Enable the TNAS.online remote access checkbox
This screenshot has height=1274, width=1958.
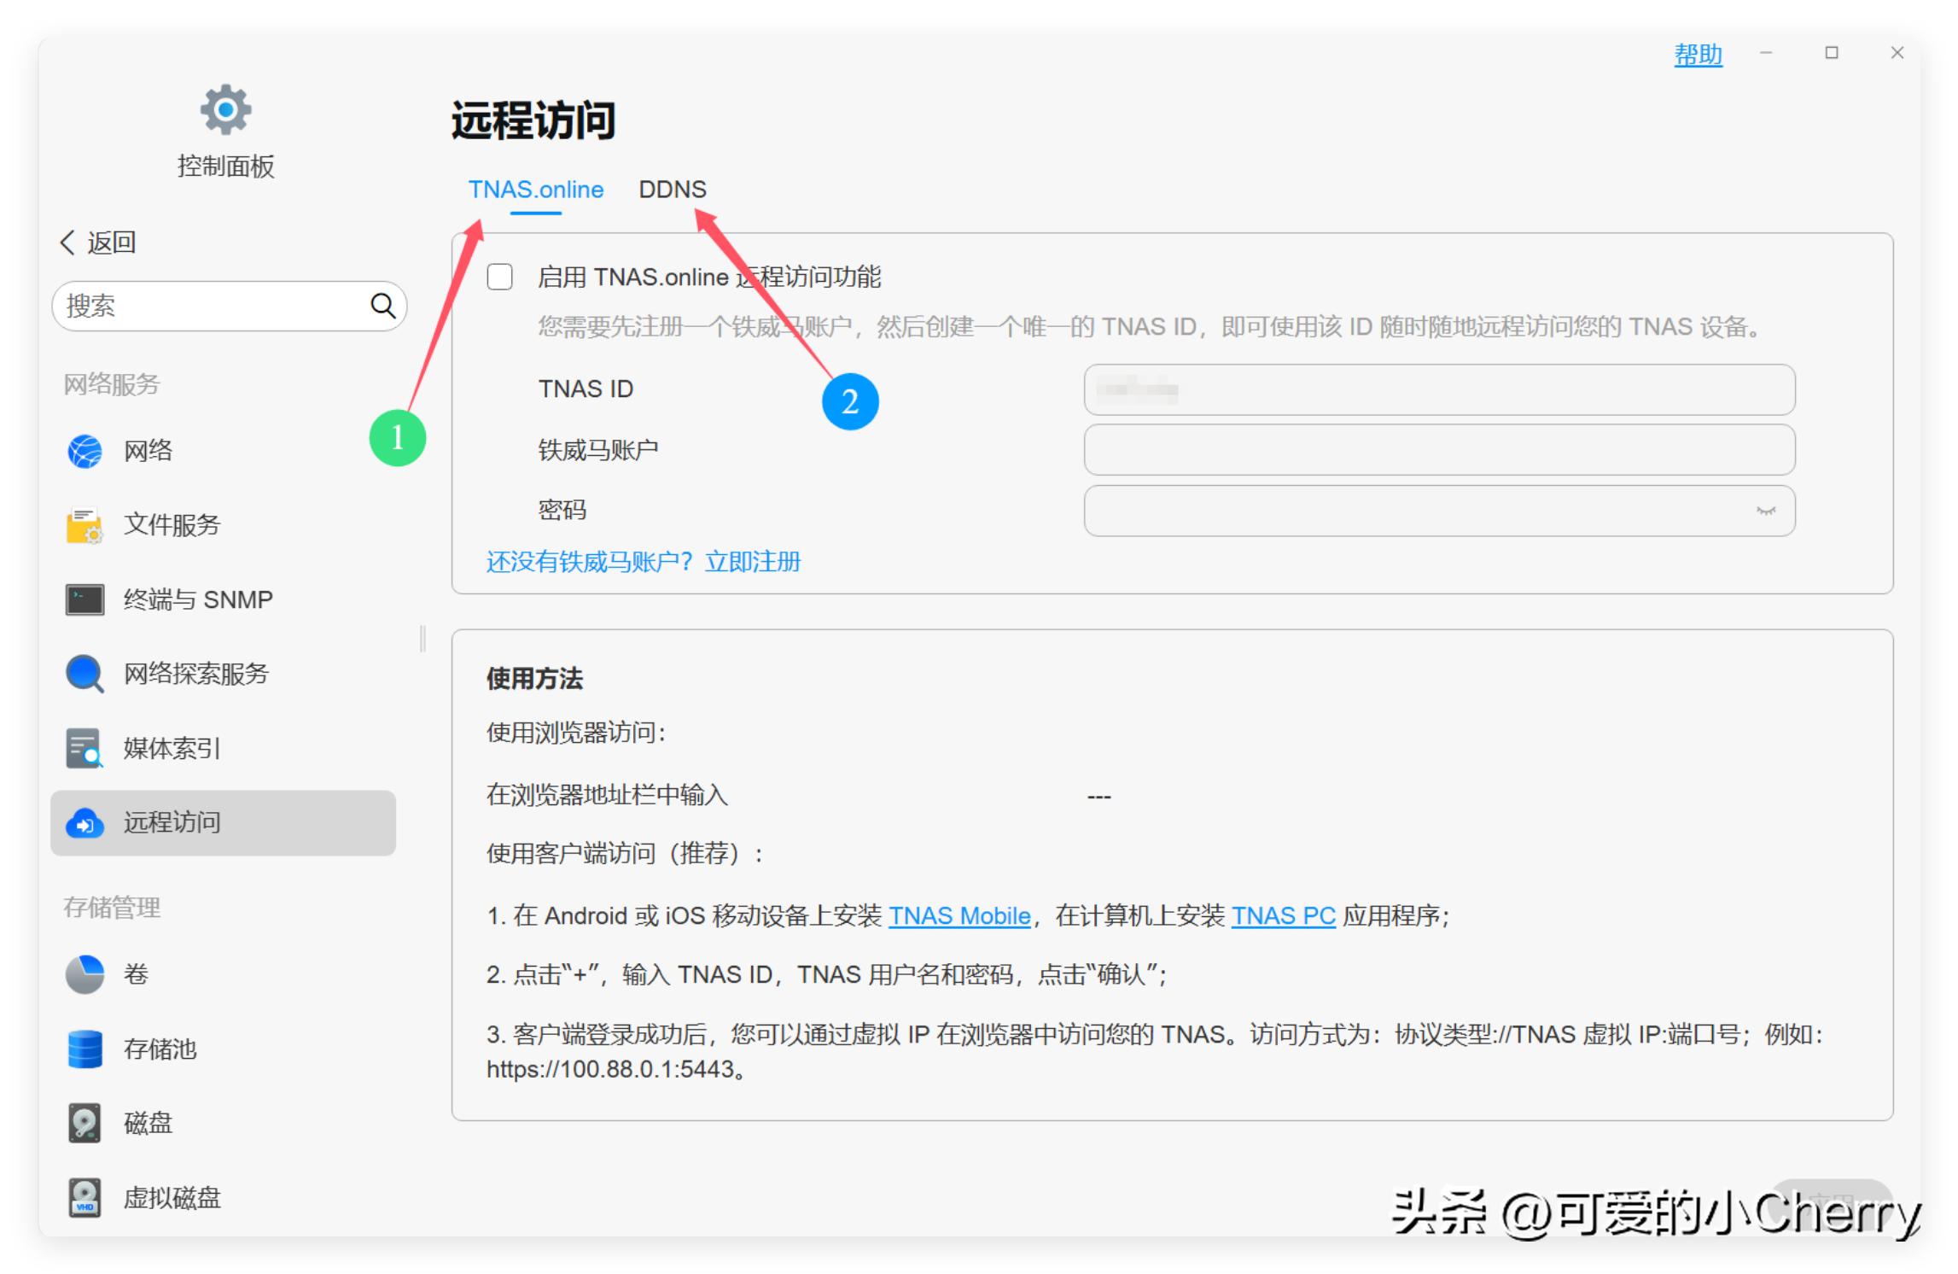coord(500,278)
